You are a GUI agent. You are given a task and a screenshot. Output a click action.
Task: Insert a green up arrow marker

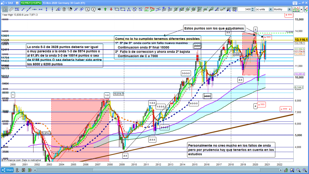(x=105, y=9)
